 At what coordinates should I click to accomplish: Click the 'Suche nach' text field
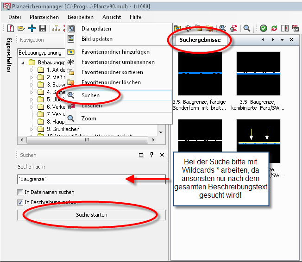(91, 179)
